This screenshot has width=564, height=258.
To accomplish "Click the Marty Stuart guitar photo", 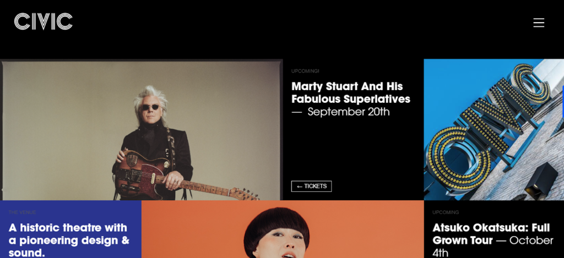I will pos(142,130).
